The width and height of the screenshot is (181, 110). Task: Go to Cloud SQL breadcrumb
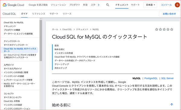coord(67,29)
